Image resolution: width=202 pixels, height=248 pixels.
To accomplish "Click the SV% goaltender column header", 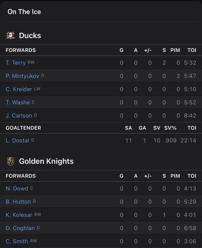I will coord(170,128).
